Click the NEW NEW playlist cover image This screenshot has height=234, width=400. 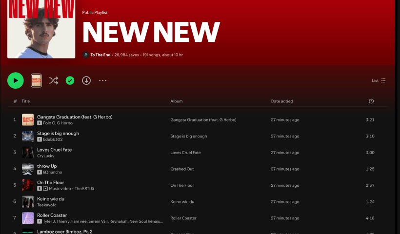tap(41, 29)
